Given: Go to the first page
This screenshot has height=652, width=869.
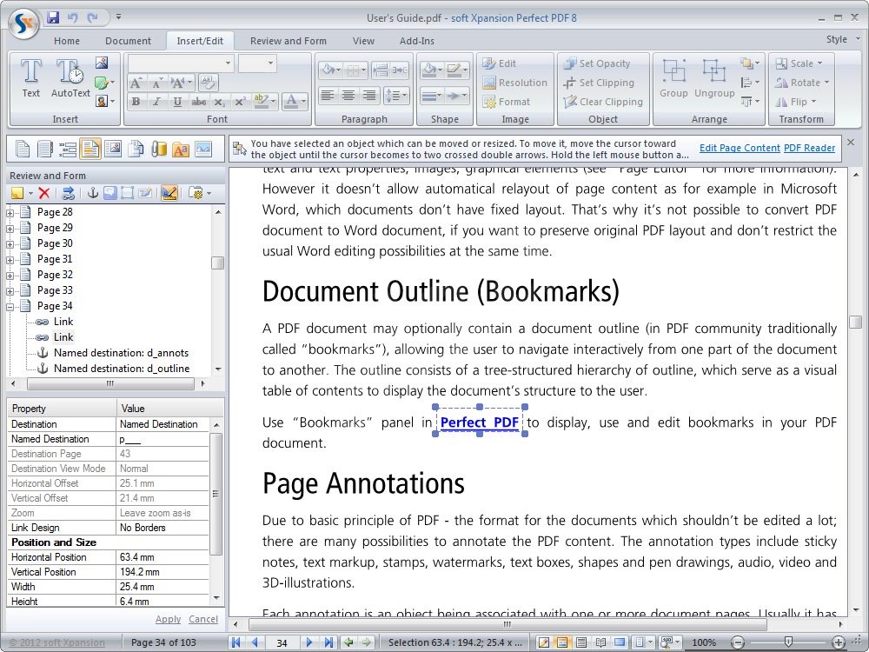Looking at the screenshot, I should [236, 642].
